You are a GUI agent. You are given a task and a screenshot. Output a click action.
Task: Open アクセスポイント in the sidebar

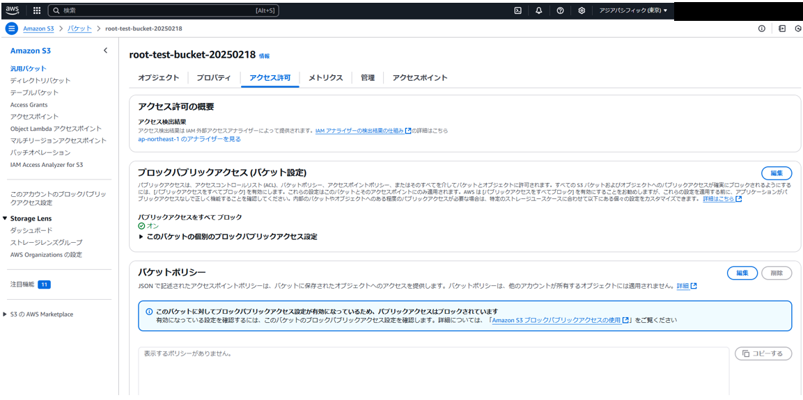click(x=34, y=117)
